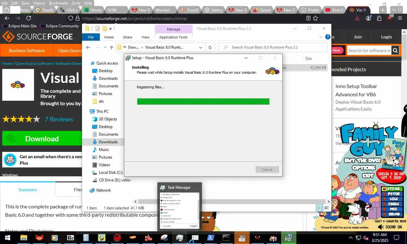
Task: Go up one folder in Explorer
Action: [111, 47]
